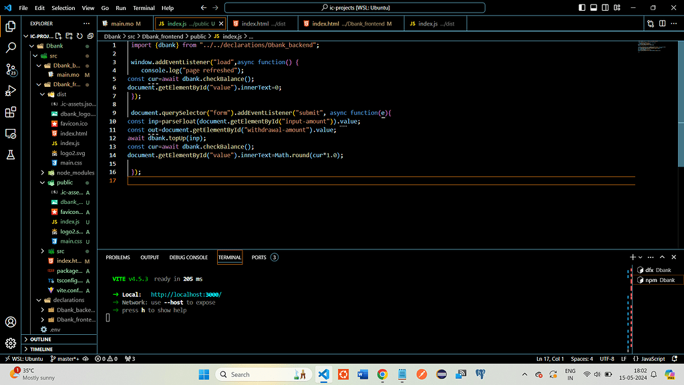Open editor more actions ellipsis
This screenshot has height=385, width=684.
point(674,23)
